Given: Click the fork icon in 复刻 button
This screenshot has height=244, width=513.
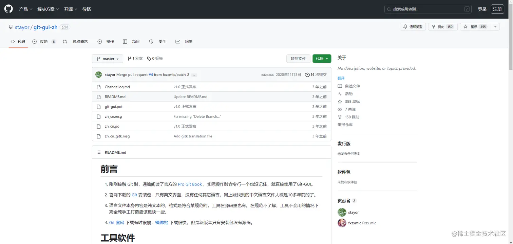Looking at the screenshot, I should click(x=433, y=27).
